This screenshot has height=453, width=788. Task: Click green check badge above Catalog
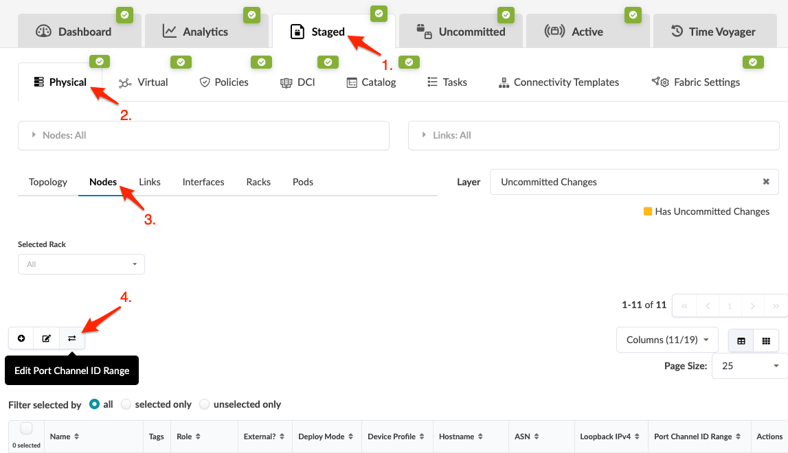coord(409,62)
